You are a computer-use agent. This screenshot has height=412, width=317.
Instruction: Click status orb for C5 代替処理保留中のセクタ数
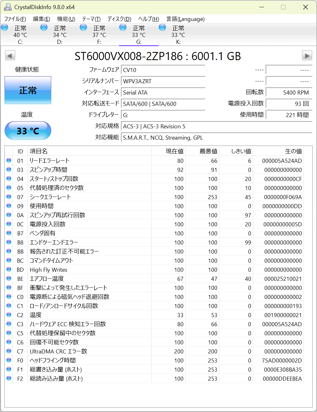tap(9, 333)
